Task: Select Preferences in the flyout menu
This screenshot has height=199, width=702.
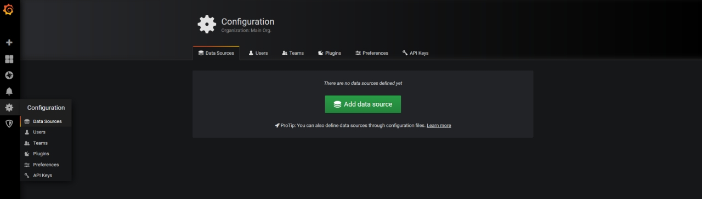Action: [x=46, y=165]
